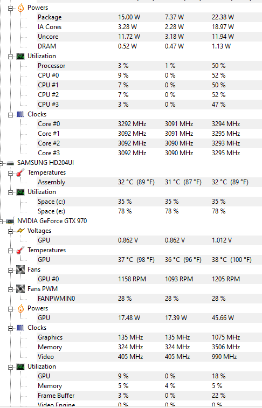Click the GPU Voltages lightning icon
Viewport: 262px width, 408px height.
(x=20, y=231)
